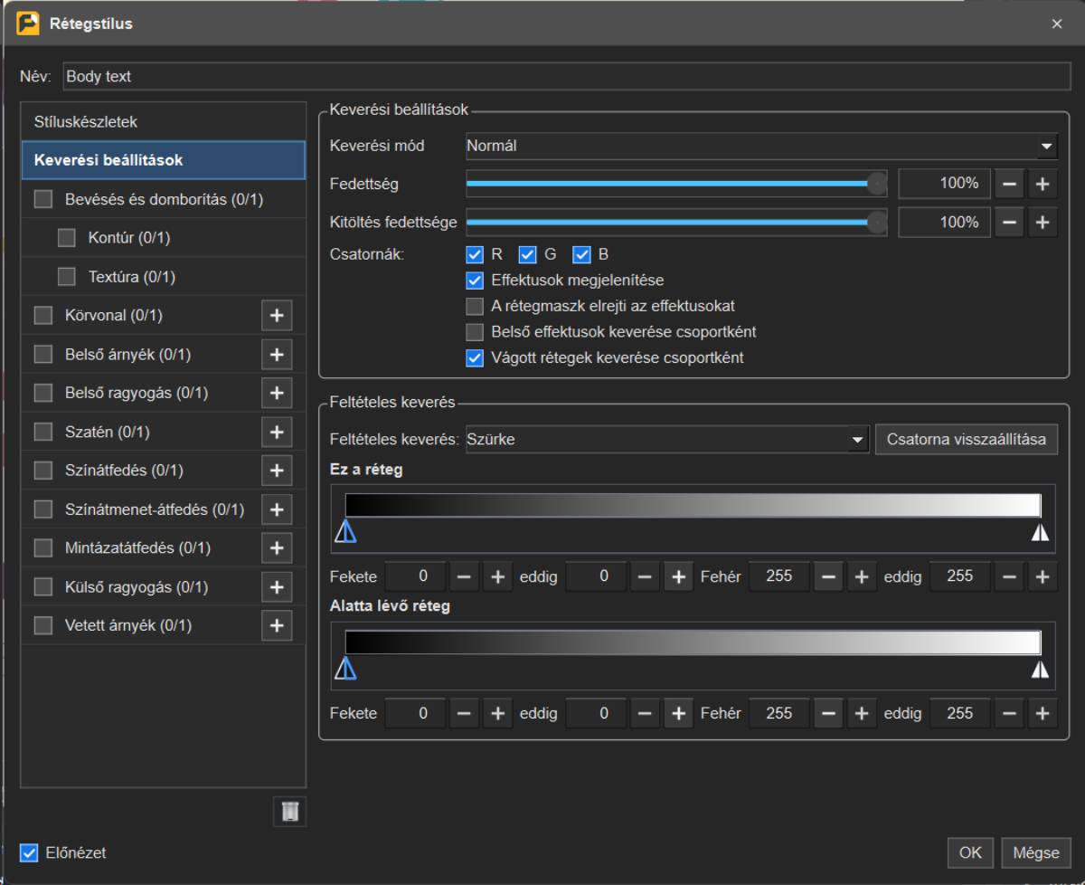The height and width of the screenshot is (885, 1085).
Task: Click the Fedettség percentage field
Action: pos(944,184)
